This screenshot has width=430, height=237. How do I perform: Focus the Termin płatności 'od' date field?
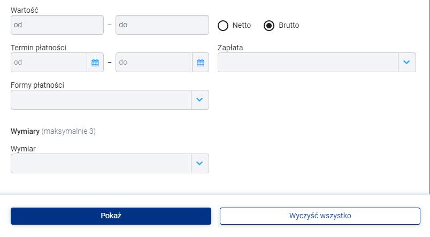pos(49,63)
